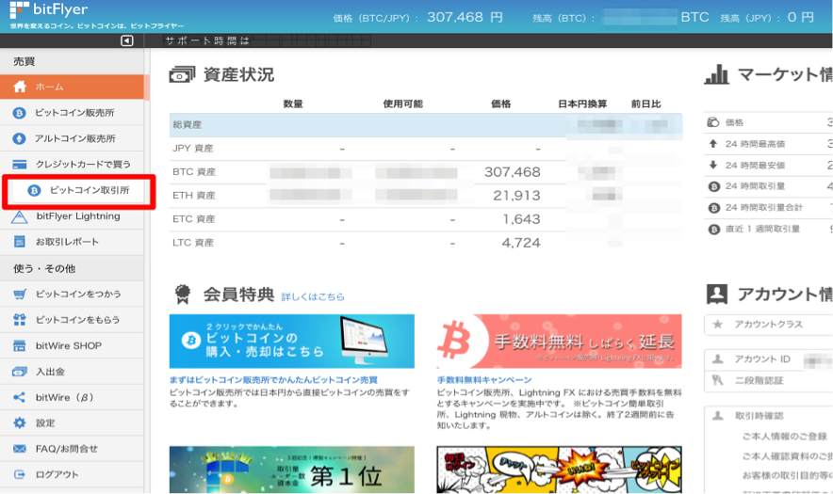833x494 pixels.
Task: Click the home icon in sidebar
Action: click(20, 87)
